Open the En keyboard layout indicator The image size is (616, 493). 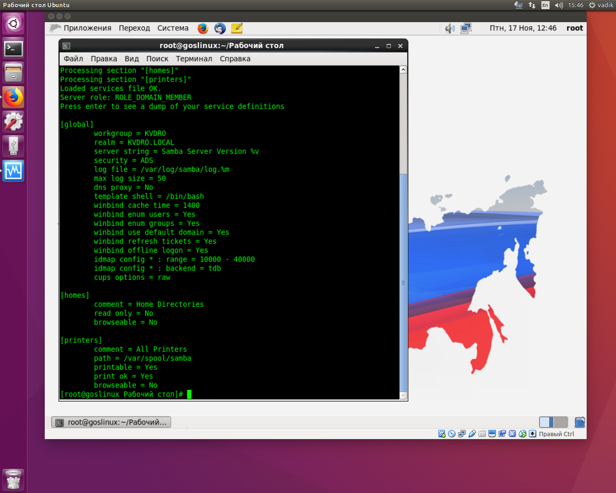pyautogui.click(x=545, y=5)
